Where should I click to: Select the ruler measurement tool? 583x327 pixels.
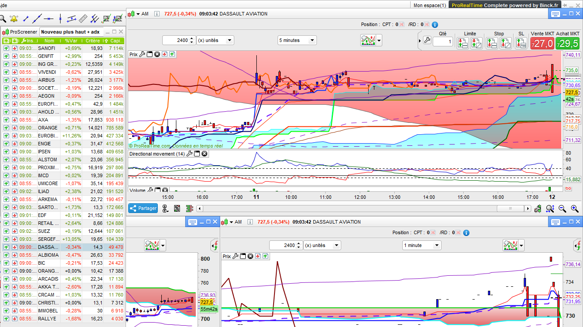(x=83, y=19)
